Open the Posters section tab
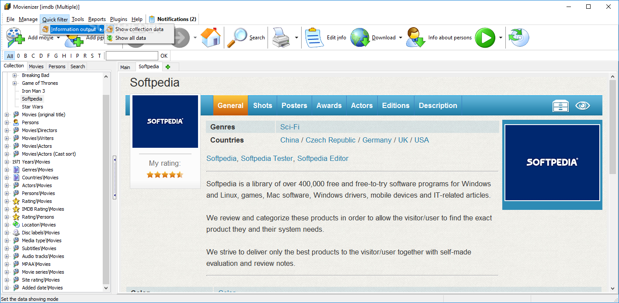619x303 pixels. click(294, 105)
